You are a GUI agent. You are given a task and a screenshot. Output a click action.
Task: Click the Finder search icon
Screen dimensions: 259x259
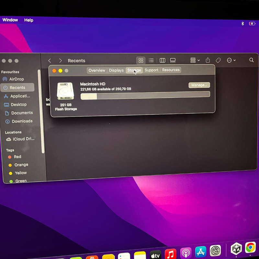[252, 60]
